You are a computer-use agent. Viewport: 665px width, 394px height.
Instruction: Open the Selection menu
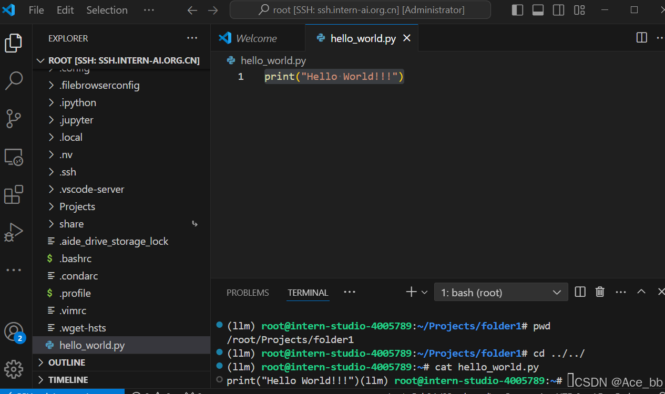point(107,10)
